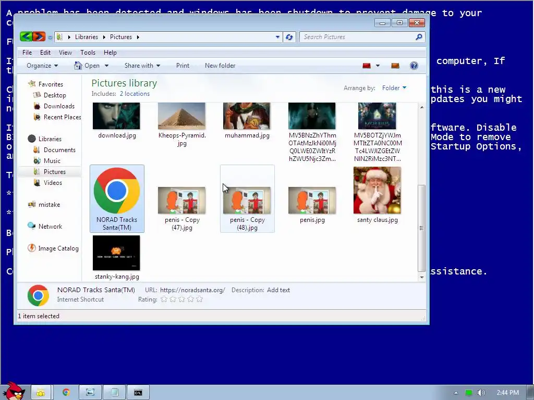Set rating to five stars
This screenshot has height=400, width=534.
[x=200, y=299]
